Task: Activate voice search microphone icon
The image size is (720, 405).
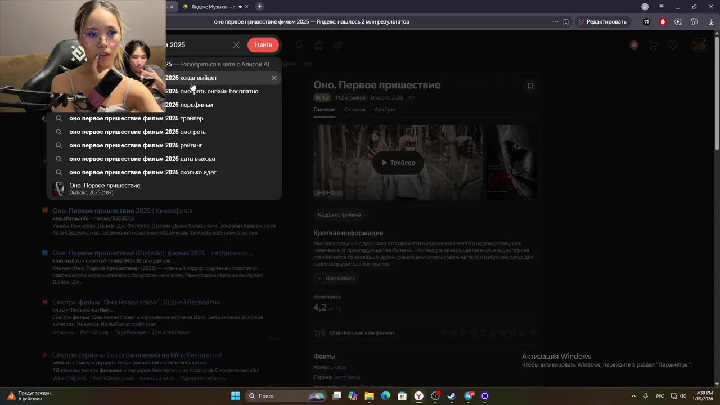Action: click(299, 45)
